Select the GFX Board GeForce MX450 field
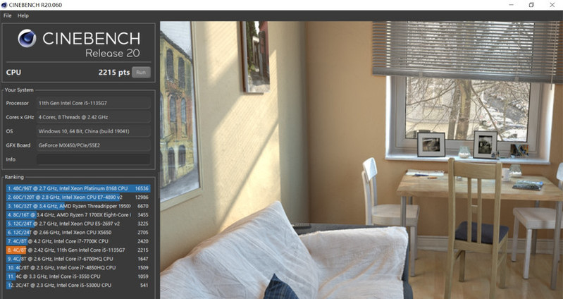Screen dimensions: 563x299 pyautogui.click(x=93, y=145)
